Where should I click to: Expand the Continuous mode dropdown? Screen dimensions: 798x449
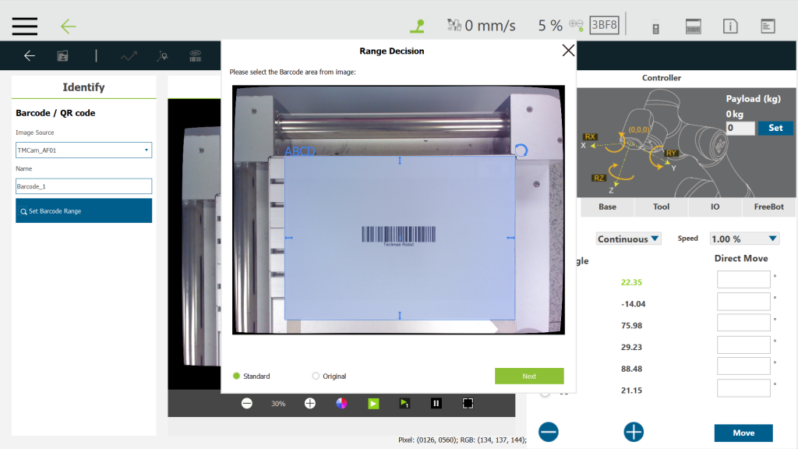coord(628,239)
